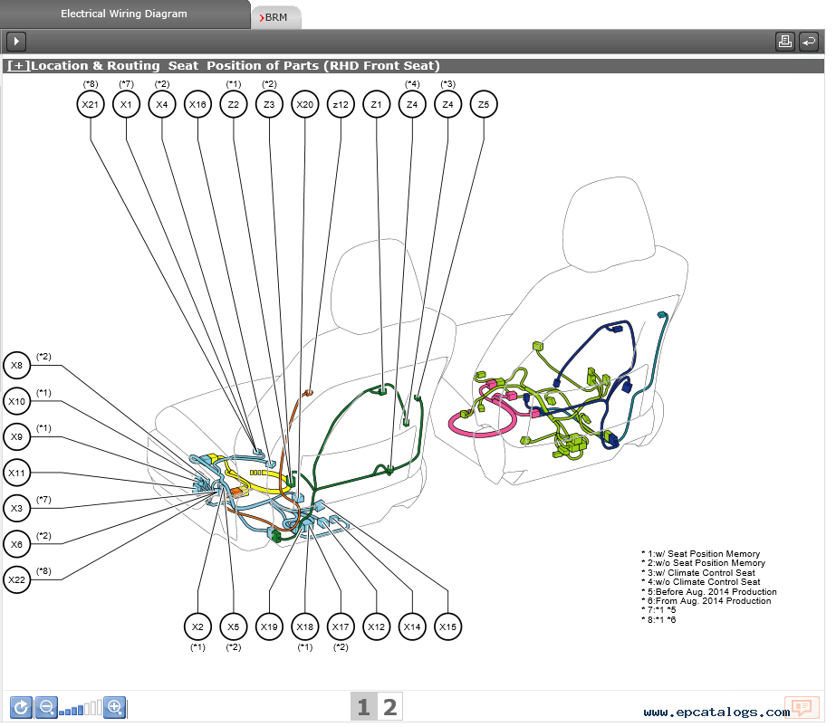The image size is (836, 727).
Task: Click connector X19 circle
Action: [269, 627]
